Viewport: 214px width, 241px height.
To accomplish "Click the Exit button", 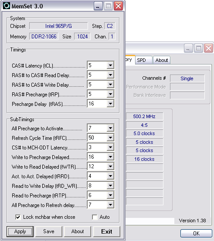I will point(106,231).
